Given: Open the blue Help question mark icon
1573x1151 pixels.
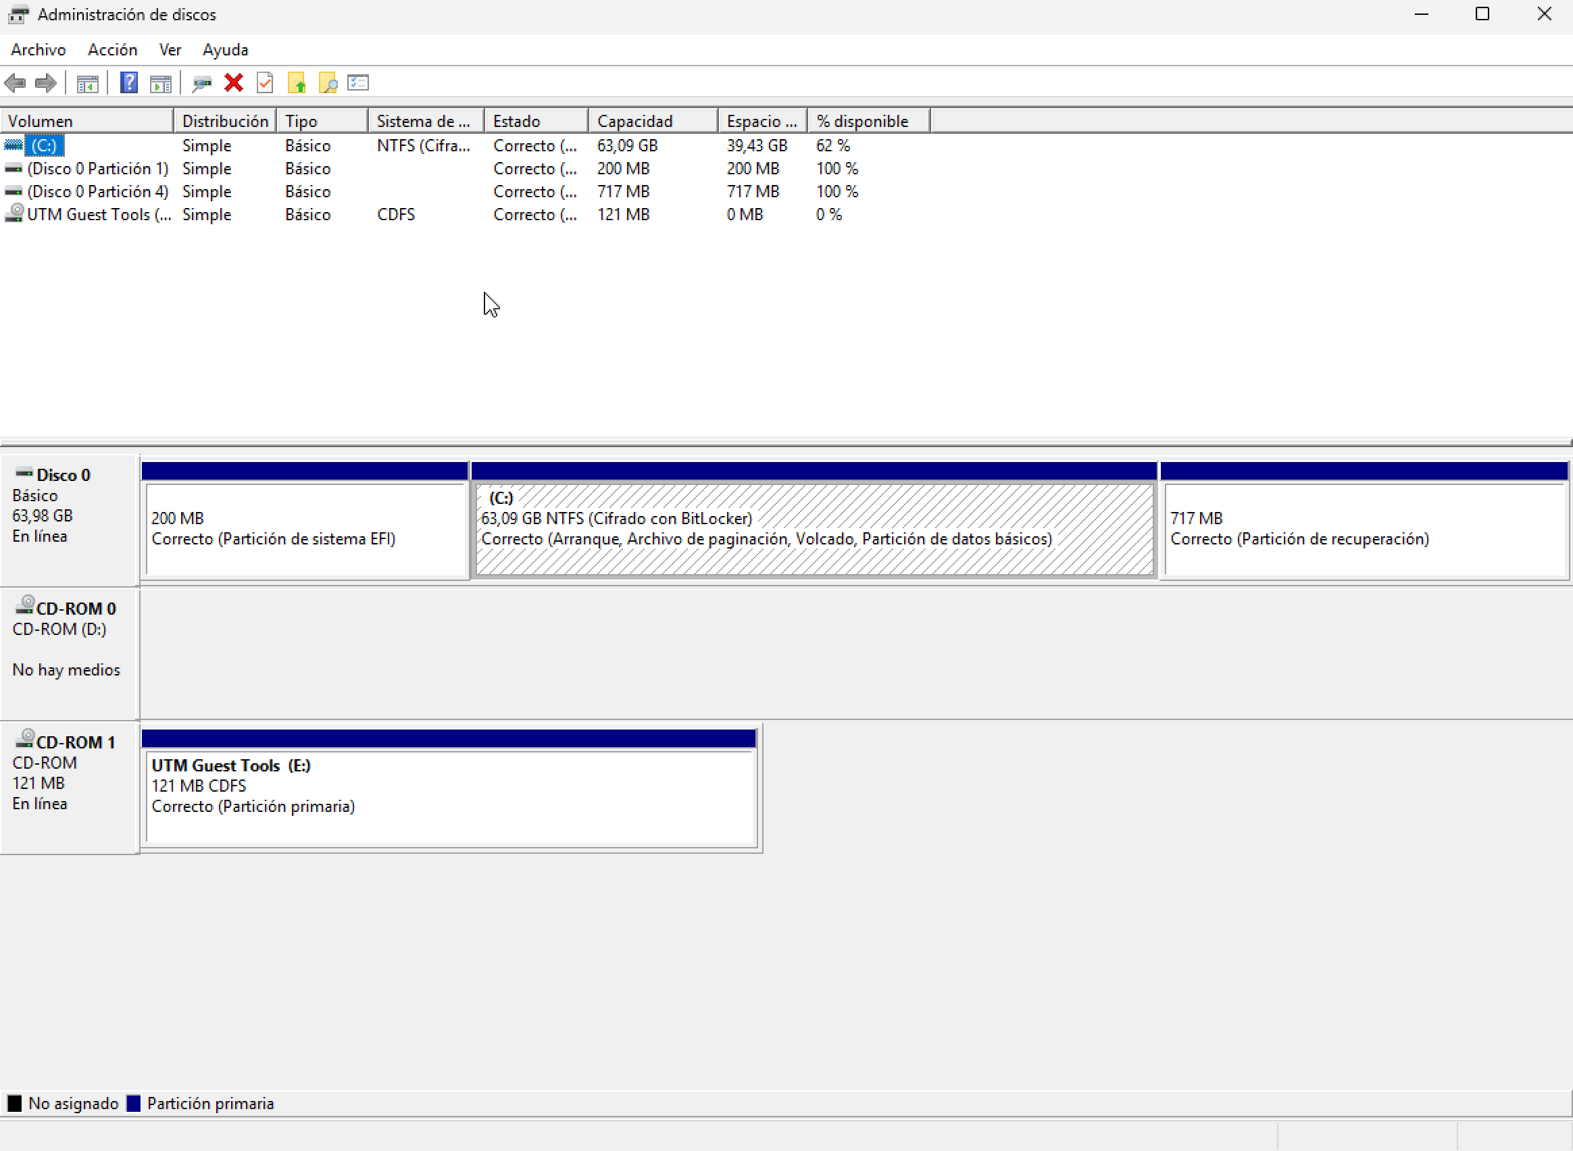Looking at the screenshot, I should pyautogui.click(x=129, y=83).
